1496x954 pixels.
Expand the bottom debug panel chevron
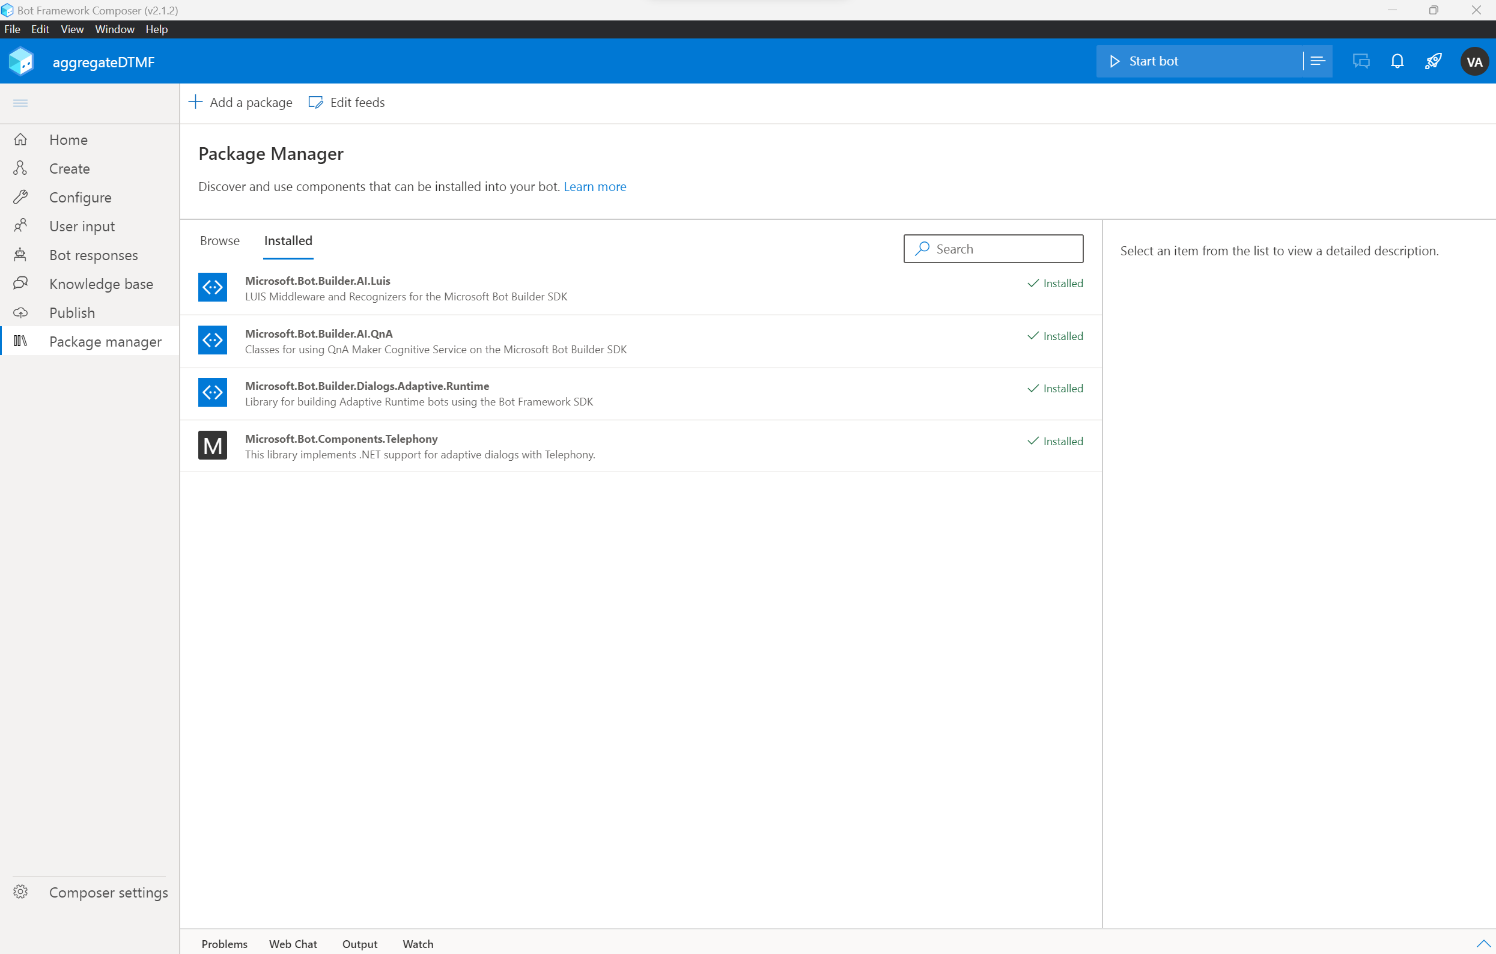[x=1483, y=943]
